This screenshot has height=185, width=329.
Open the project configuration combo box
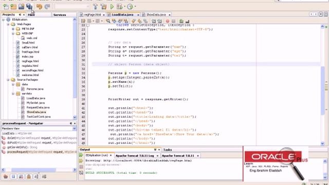tap(72, 7)
